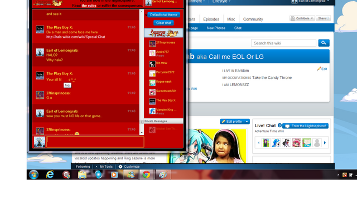Image resolution: width=357 pixels, height=200 pixels.
Task: Click the Share button
Action: point(324,18)
